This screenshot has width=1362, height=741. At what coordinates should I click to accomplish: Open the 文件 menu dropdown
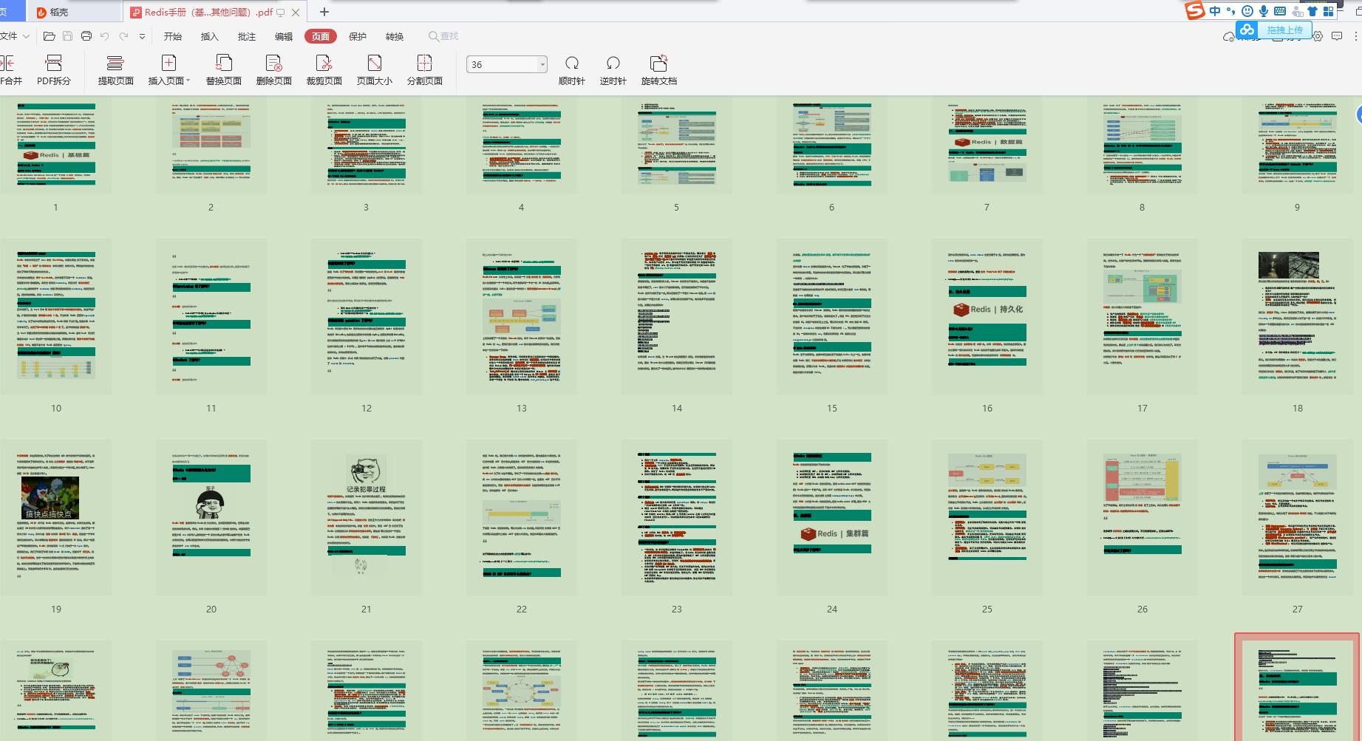(15, 36)
